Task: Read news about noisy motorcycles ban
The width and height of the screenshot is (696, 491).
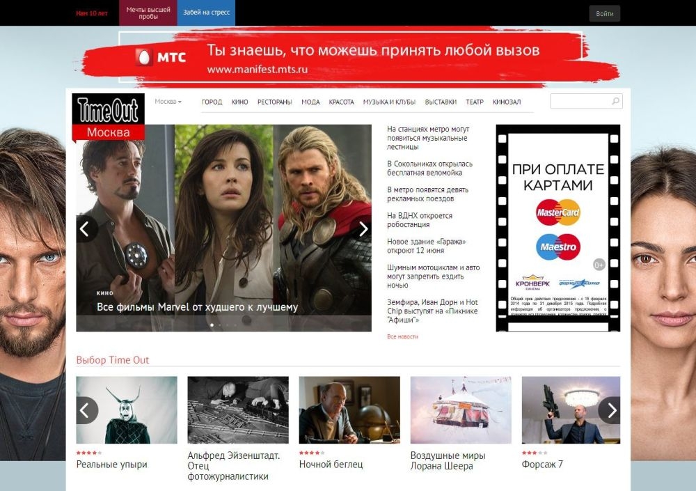Action: click(x=433, y=276)
